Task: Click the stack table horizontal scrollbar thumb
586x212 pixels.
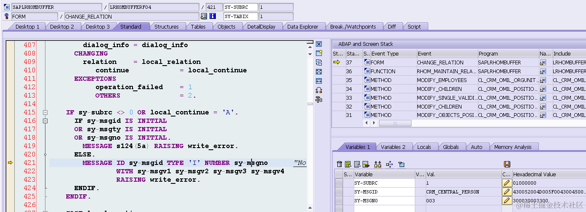Action: pyautogui.click(x=395, y=123)
